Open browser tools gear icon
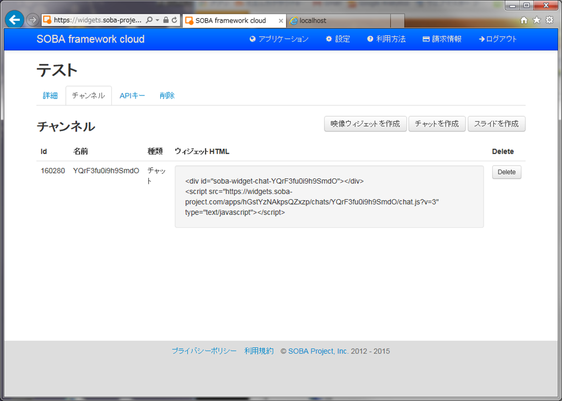Screen dimensions: 562x401 point(549,20)
